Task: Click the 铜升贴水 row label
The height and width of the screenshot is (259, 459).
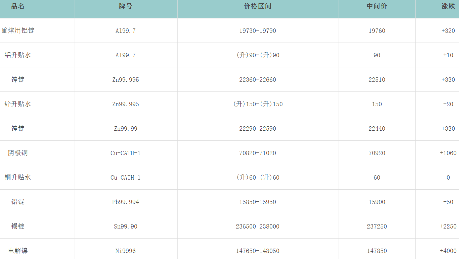Action: pos(18,178)
